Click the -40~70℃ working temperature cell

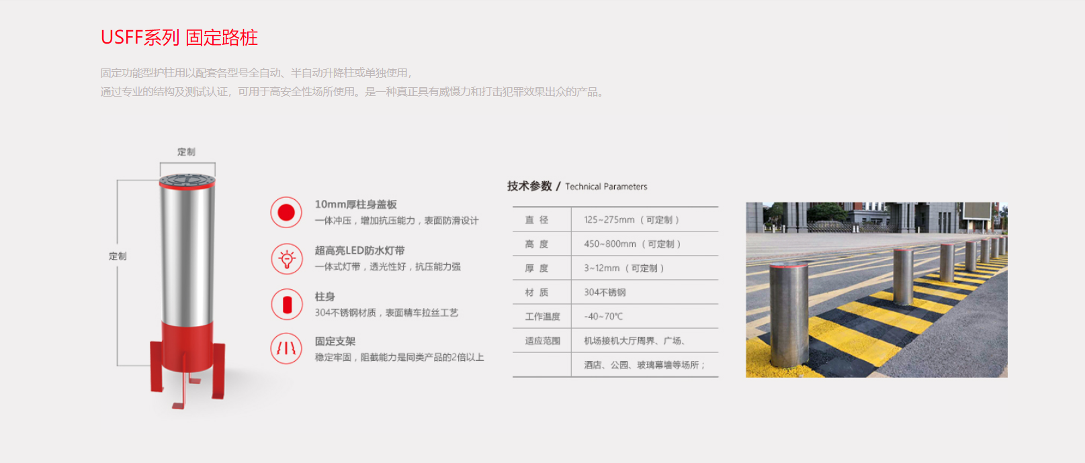(603, 317)
